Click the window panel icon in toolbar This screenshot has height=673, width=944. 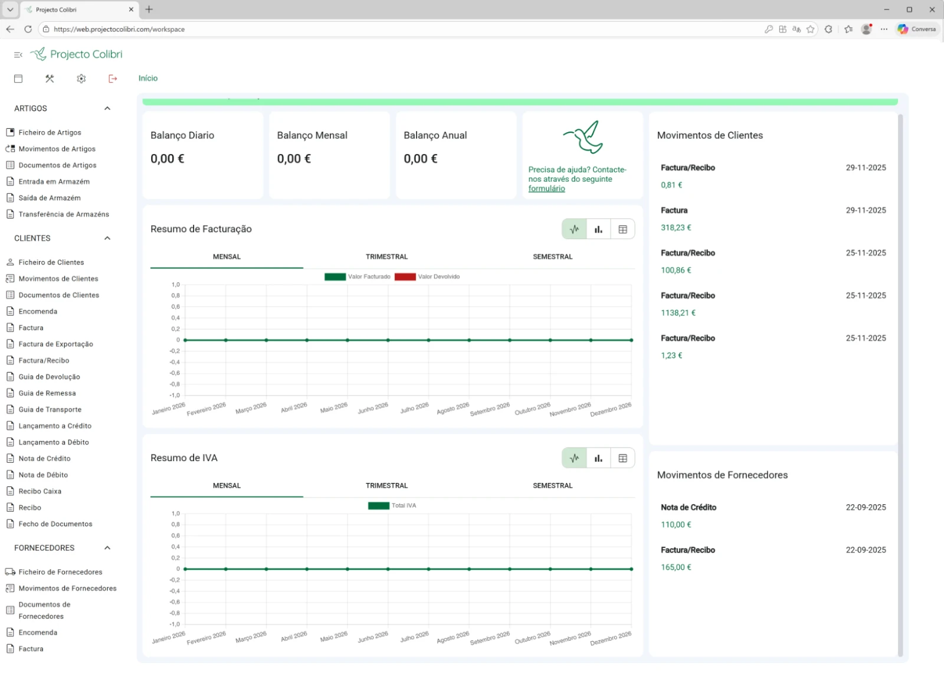[18, 79]
